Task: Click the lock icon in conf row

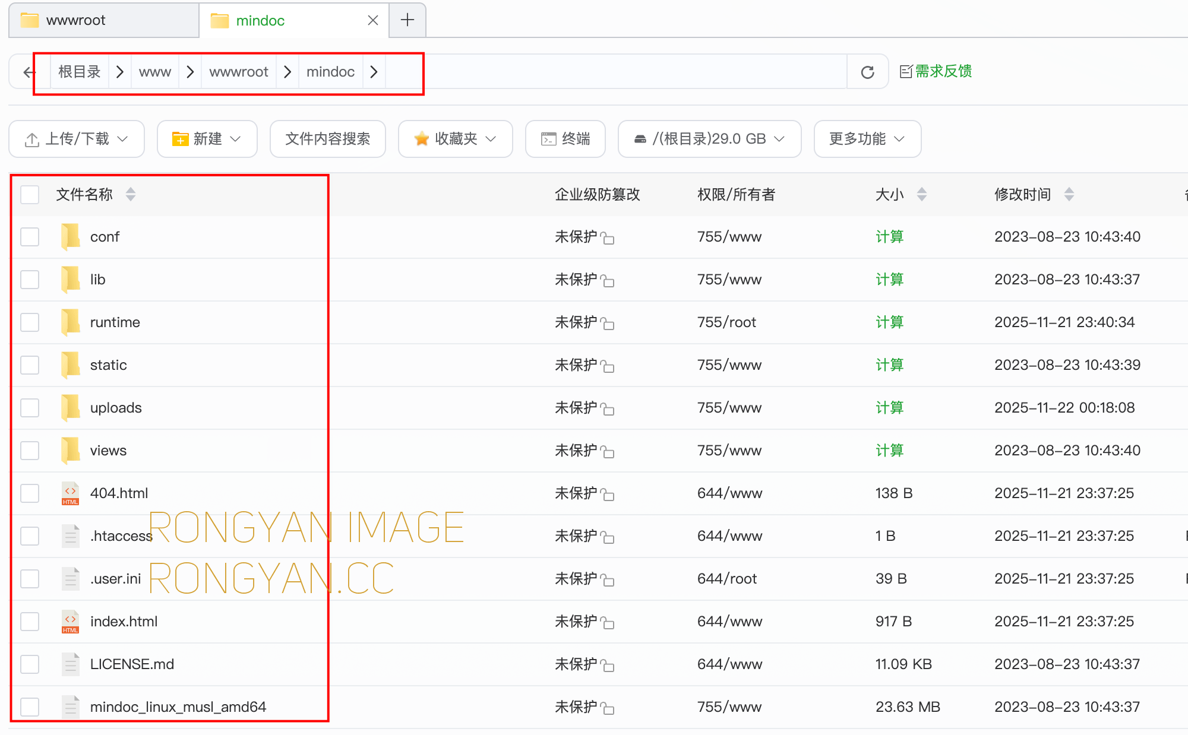Action: [x=607, y=238]
